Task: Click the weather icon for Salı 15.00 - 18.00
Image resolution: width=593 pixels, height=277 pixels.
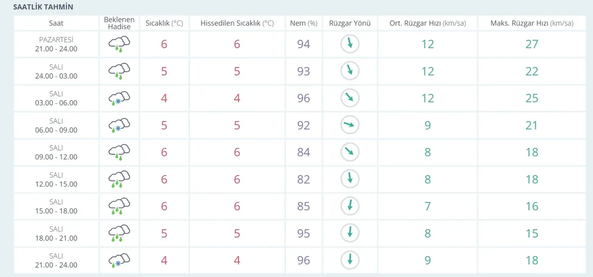Action: (119, 206)
